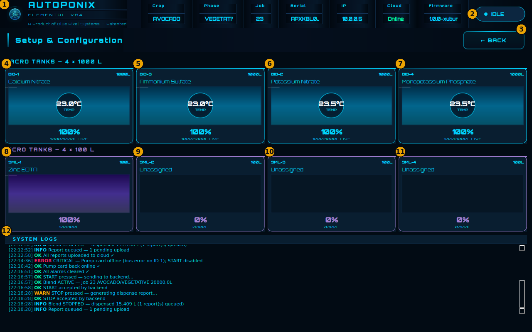Click the purple SML-1 tank level fill
Screen dimensions: 532x332
(69, 194)
